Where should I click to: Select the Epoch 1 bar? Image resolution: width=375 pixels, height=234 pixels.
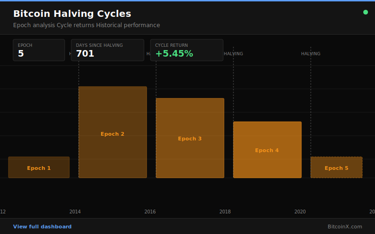tap(39, 168)
